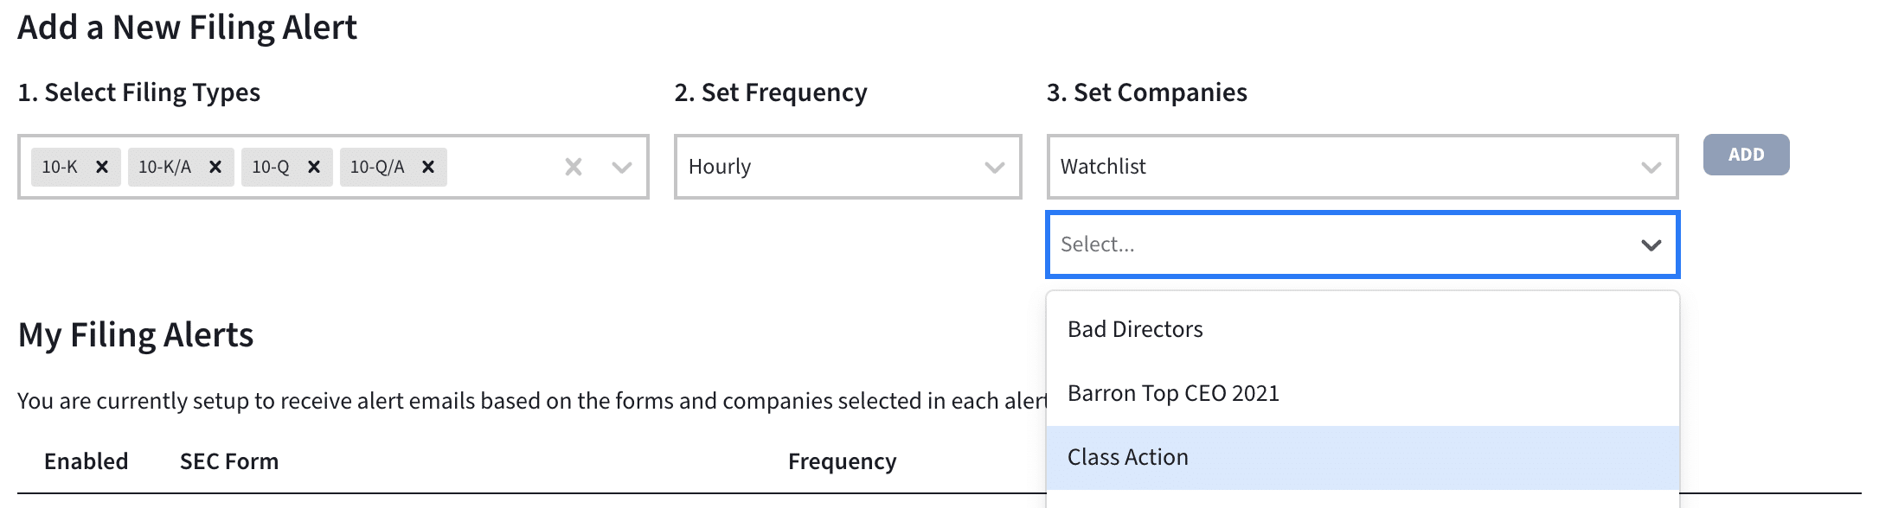
Task: Expand the filing types dropdown arrow
Action: pos(622,167)
